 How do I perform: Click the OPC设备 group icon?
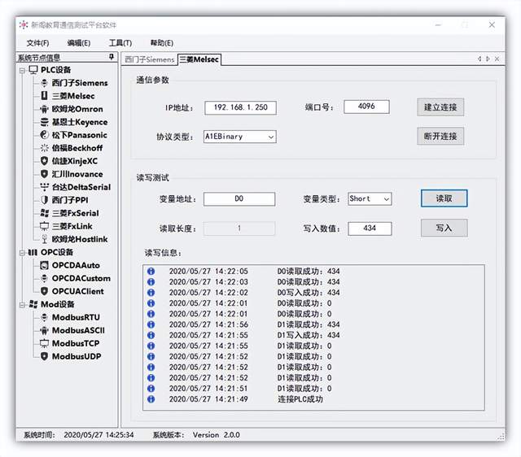point(33,252)
